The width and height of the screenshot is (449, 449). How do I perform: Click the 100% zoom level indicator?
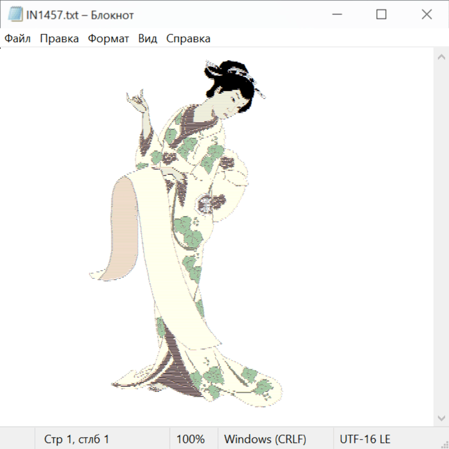[191, 439]
